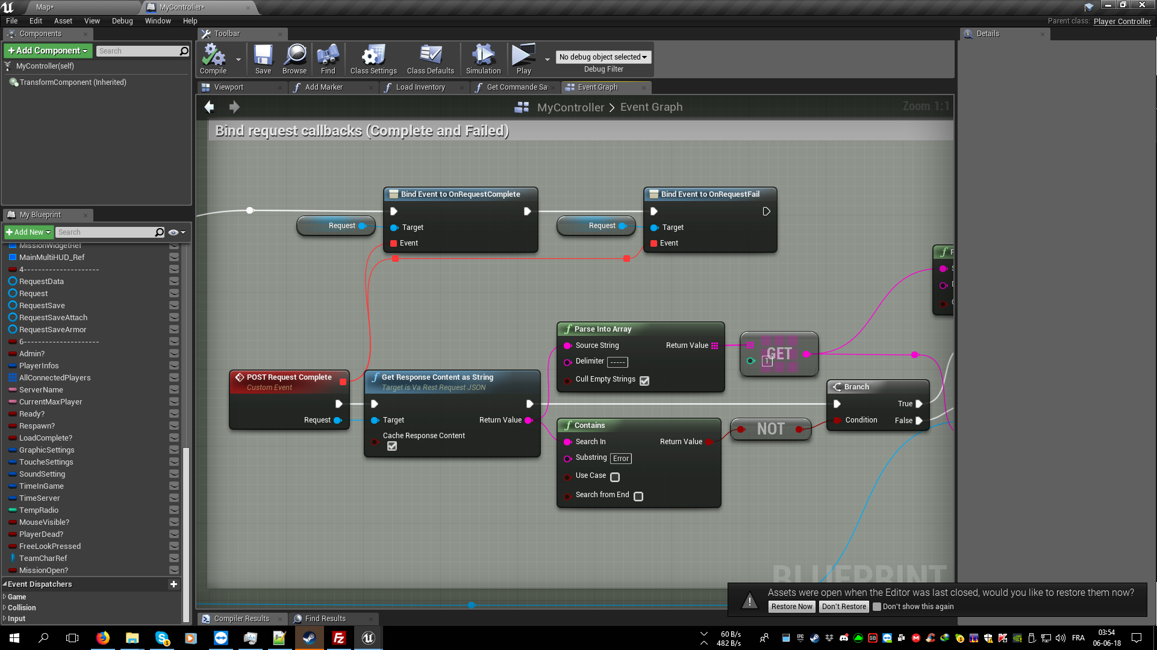The image size is (1157, 650).
Task: Uncheck Cull Empty Strings on Parse Into Array
Action: tap(644, 380)
